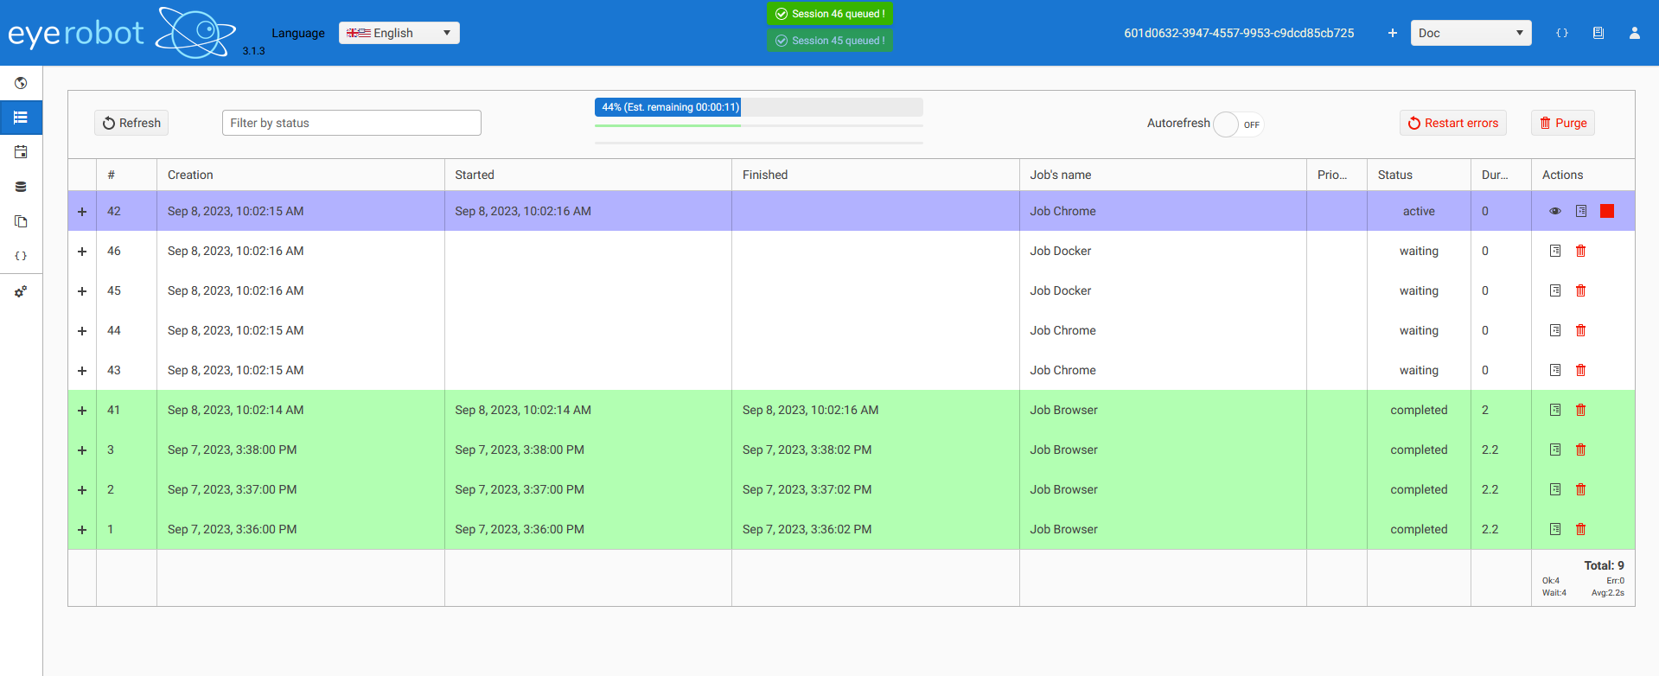
Task: Open the log icon for job 3
Action: pyautogui.click(x=1555, y=450)
